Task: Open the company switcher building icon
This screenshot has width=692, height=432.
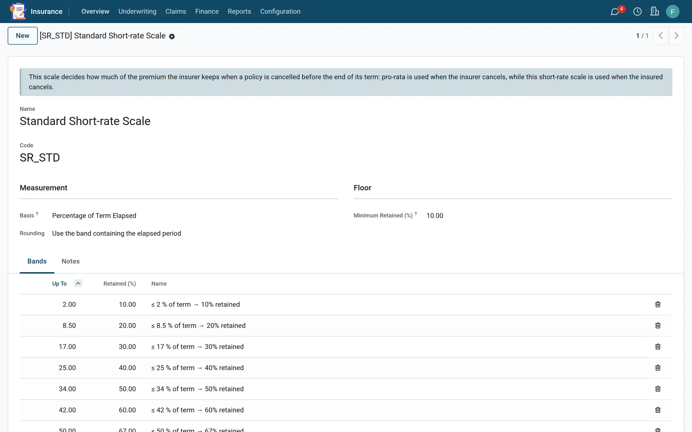Action: 655,12
